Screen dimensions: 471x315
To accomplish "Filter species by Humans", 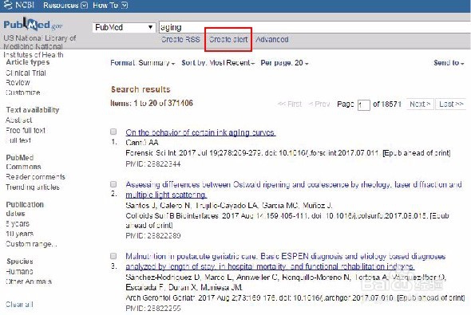I will [19, 271].
